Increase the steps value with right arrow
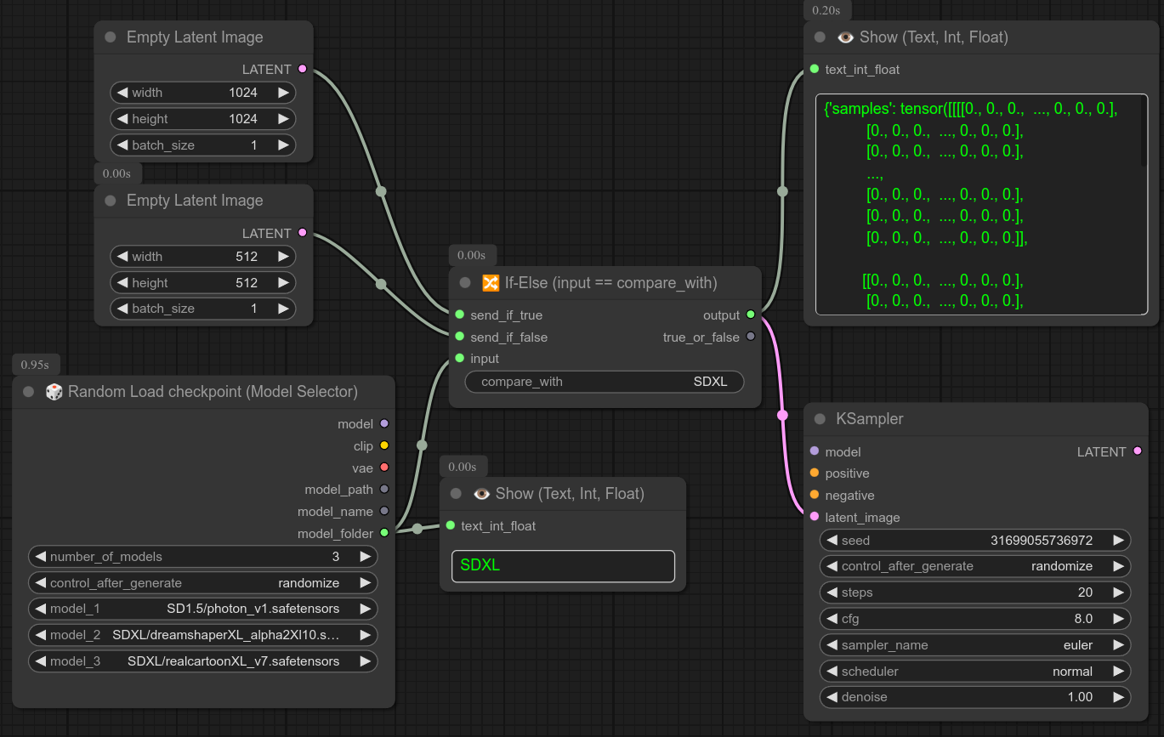 (x=1118, y=592)
